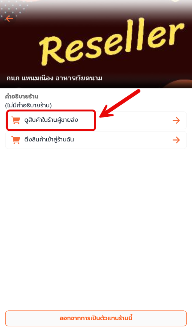Select shop name กนก แหนมเนือง อาหารเวียดนาม
192x329 pixels.
tap(54, 78)
